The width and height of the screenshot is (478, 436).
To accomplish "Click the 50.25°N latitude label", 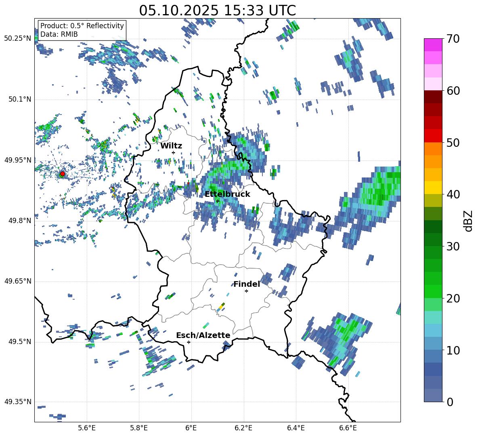I will click(18, 39).
